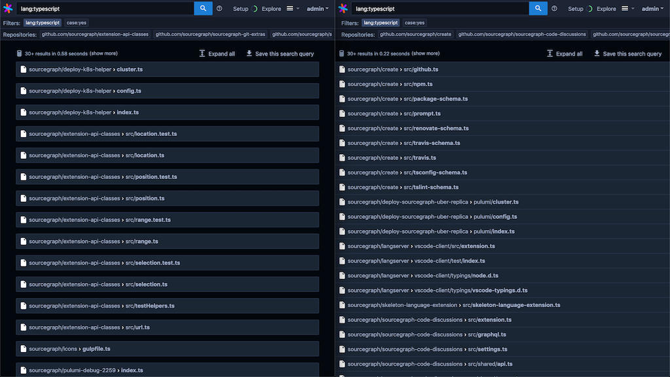Filter by sourcegraph-git-extras repository chip

click(210, 34)
